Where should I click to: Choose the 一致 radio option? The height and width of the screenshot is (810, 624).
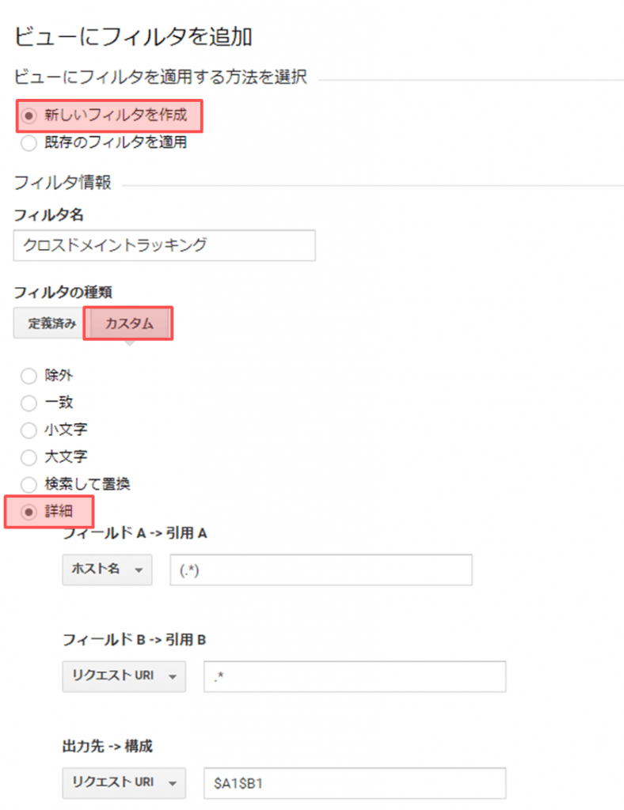point(29,403)
